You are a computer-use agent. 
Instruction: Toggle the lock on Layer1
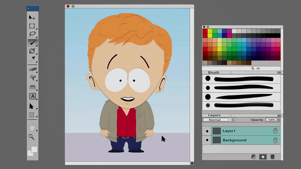click(x=275, y=131)
